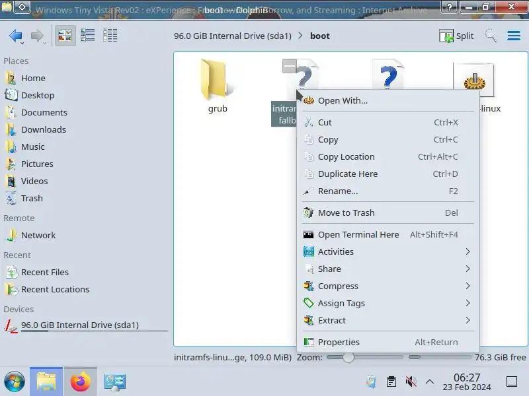This screenshot has height=396, width=529.
Task: Switch to Compact view mode
Action: pos(88,36)
